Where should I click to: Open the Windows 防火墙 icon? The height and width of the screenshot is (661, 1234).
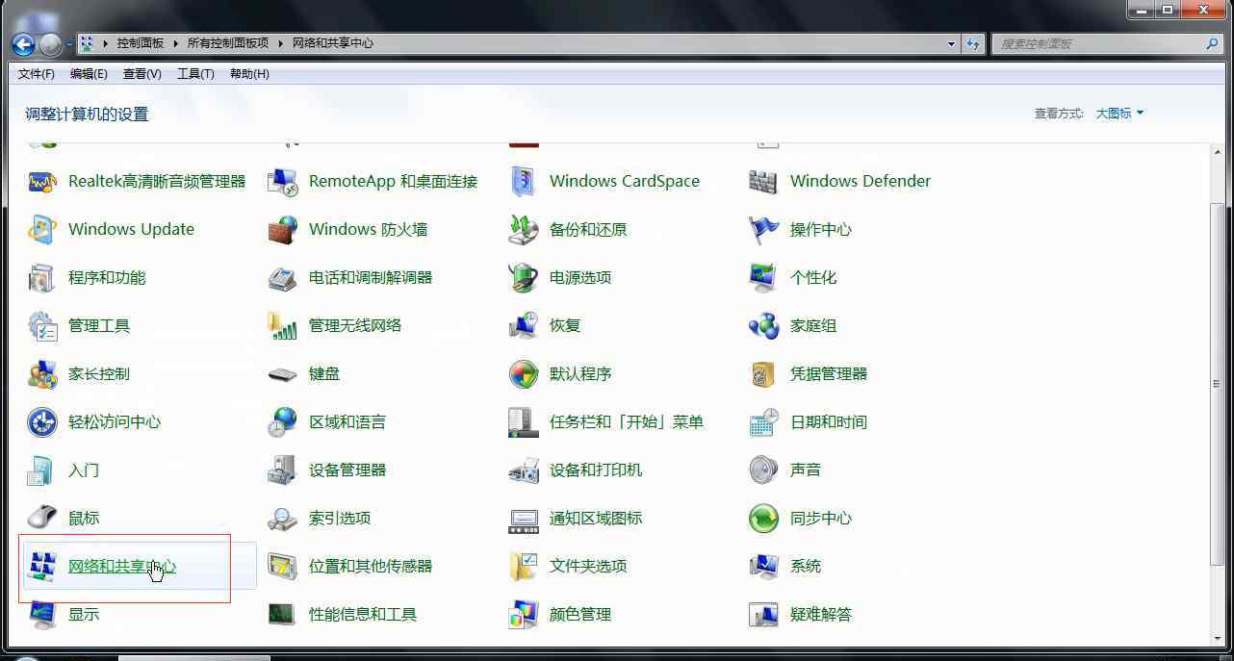pyautogui.click(x=283, y=229)
